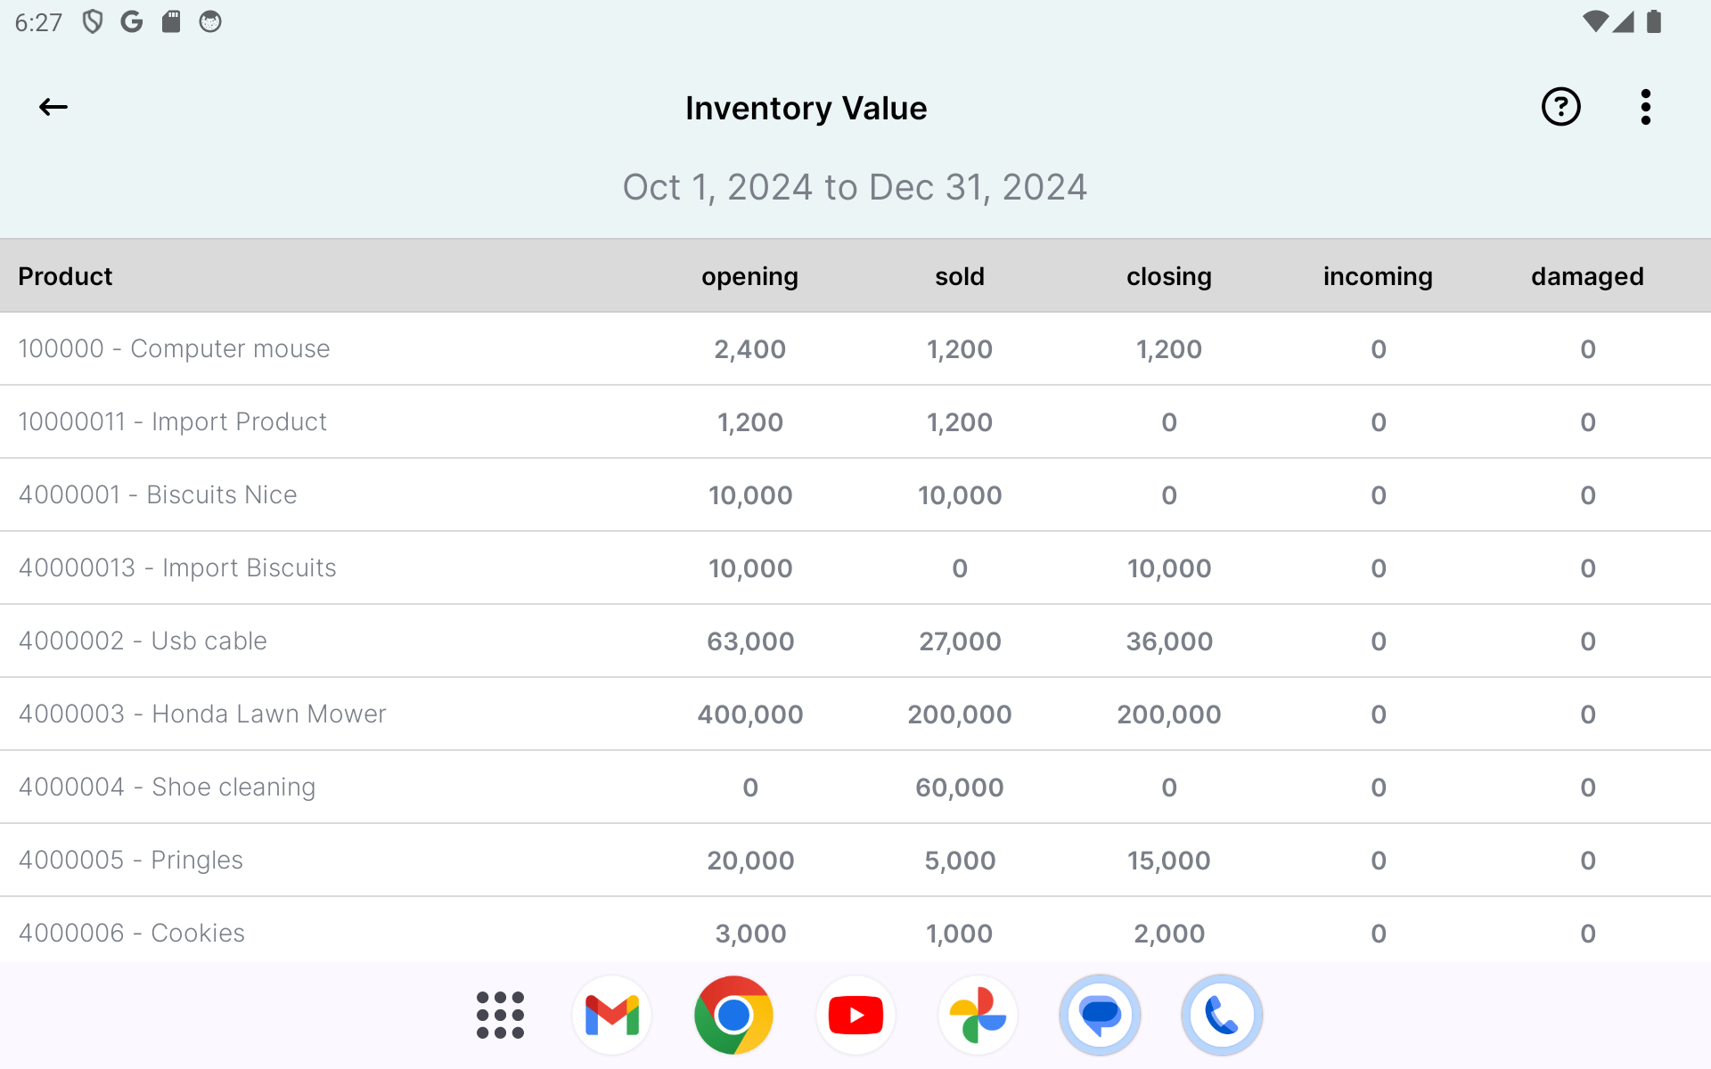Tap the date range Oct 1 to Dec 31

click(x=855, y=187)
